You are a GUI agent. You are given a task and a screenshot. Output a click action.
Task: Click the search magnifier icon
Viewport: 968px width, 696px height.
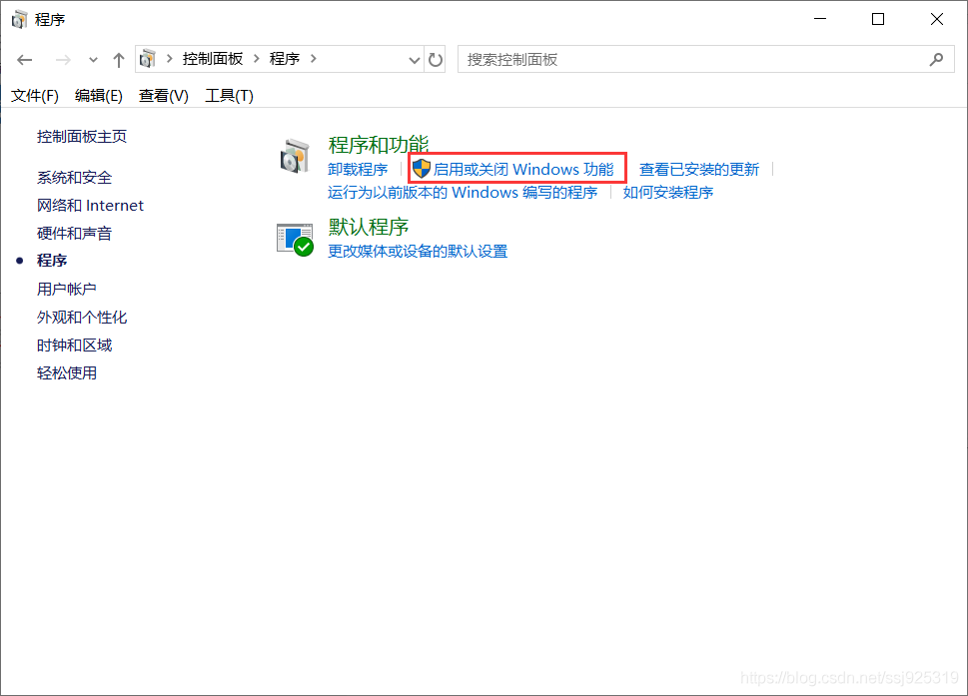(x=936, y=59)
